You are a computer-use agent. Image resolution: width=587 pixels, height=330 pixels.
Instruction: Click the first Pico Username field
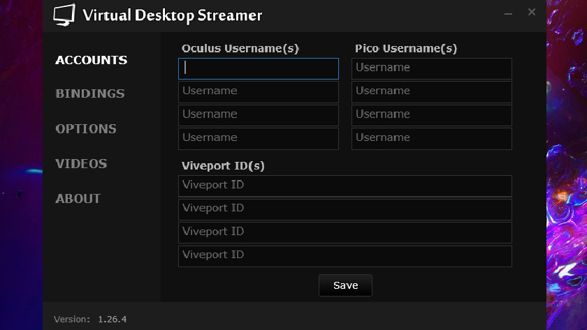(431, 68)
